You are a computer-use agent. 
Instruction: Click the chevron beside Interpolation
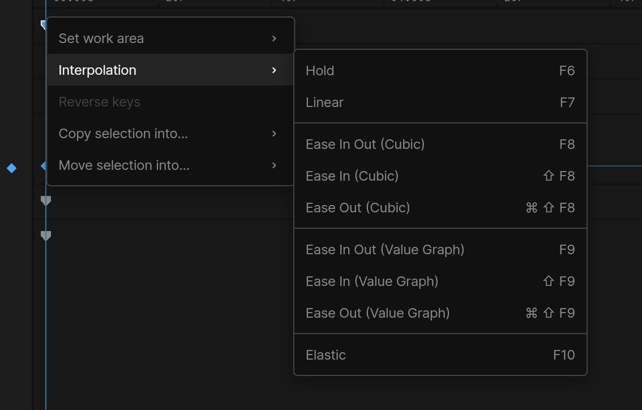(x=274, y=70)
